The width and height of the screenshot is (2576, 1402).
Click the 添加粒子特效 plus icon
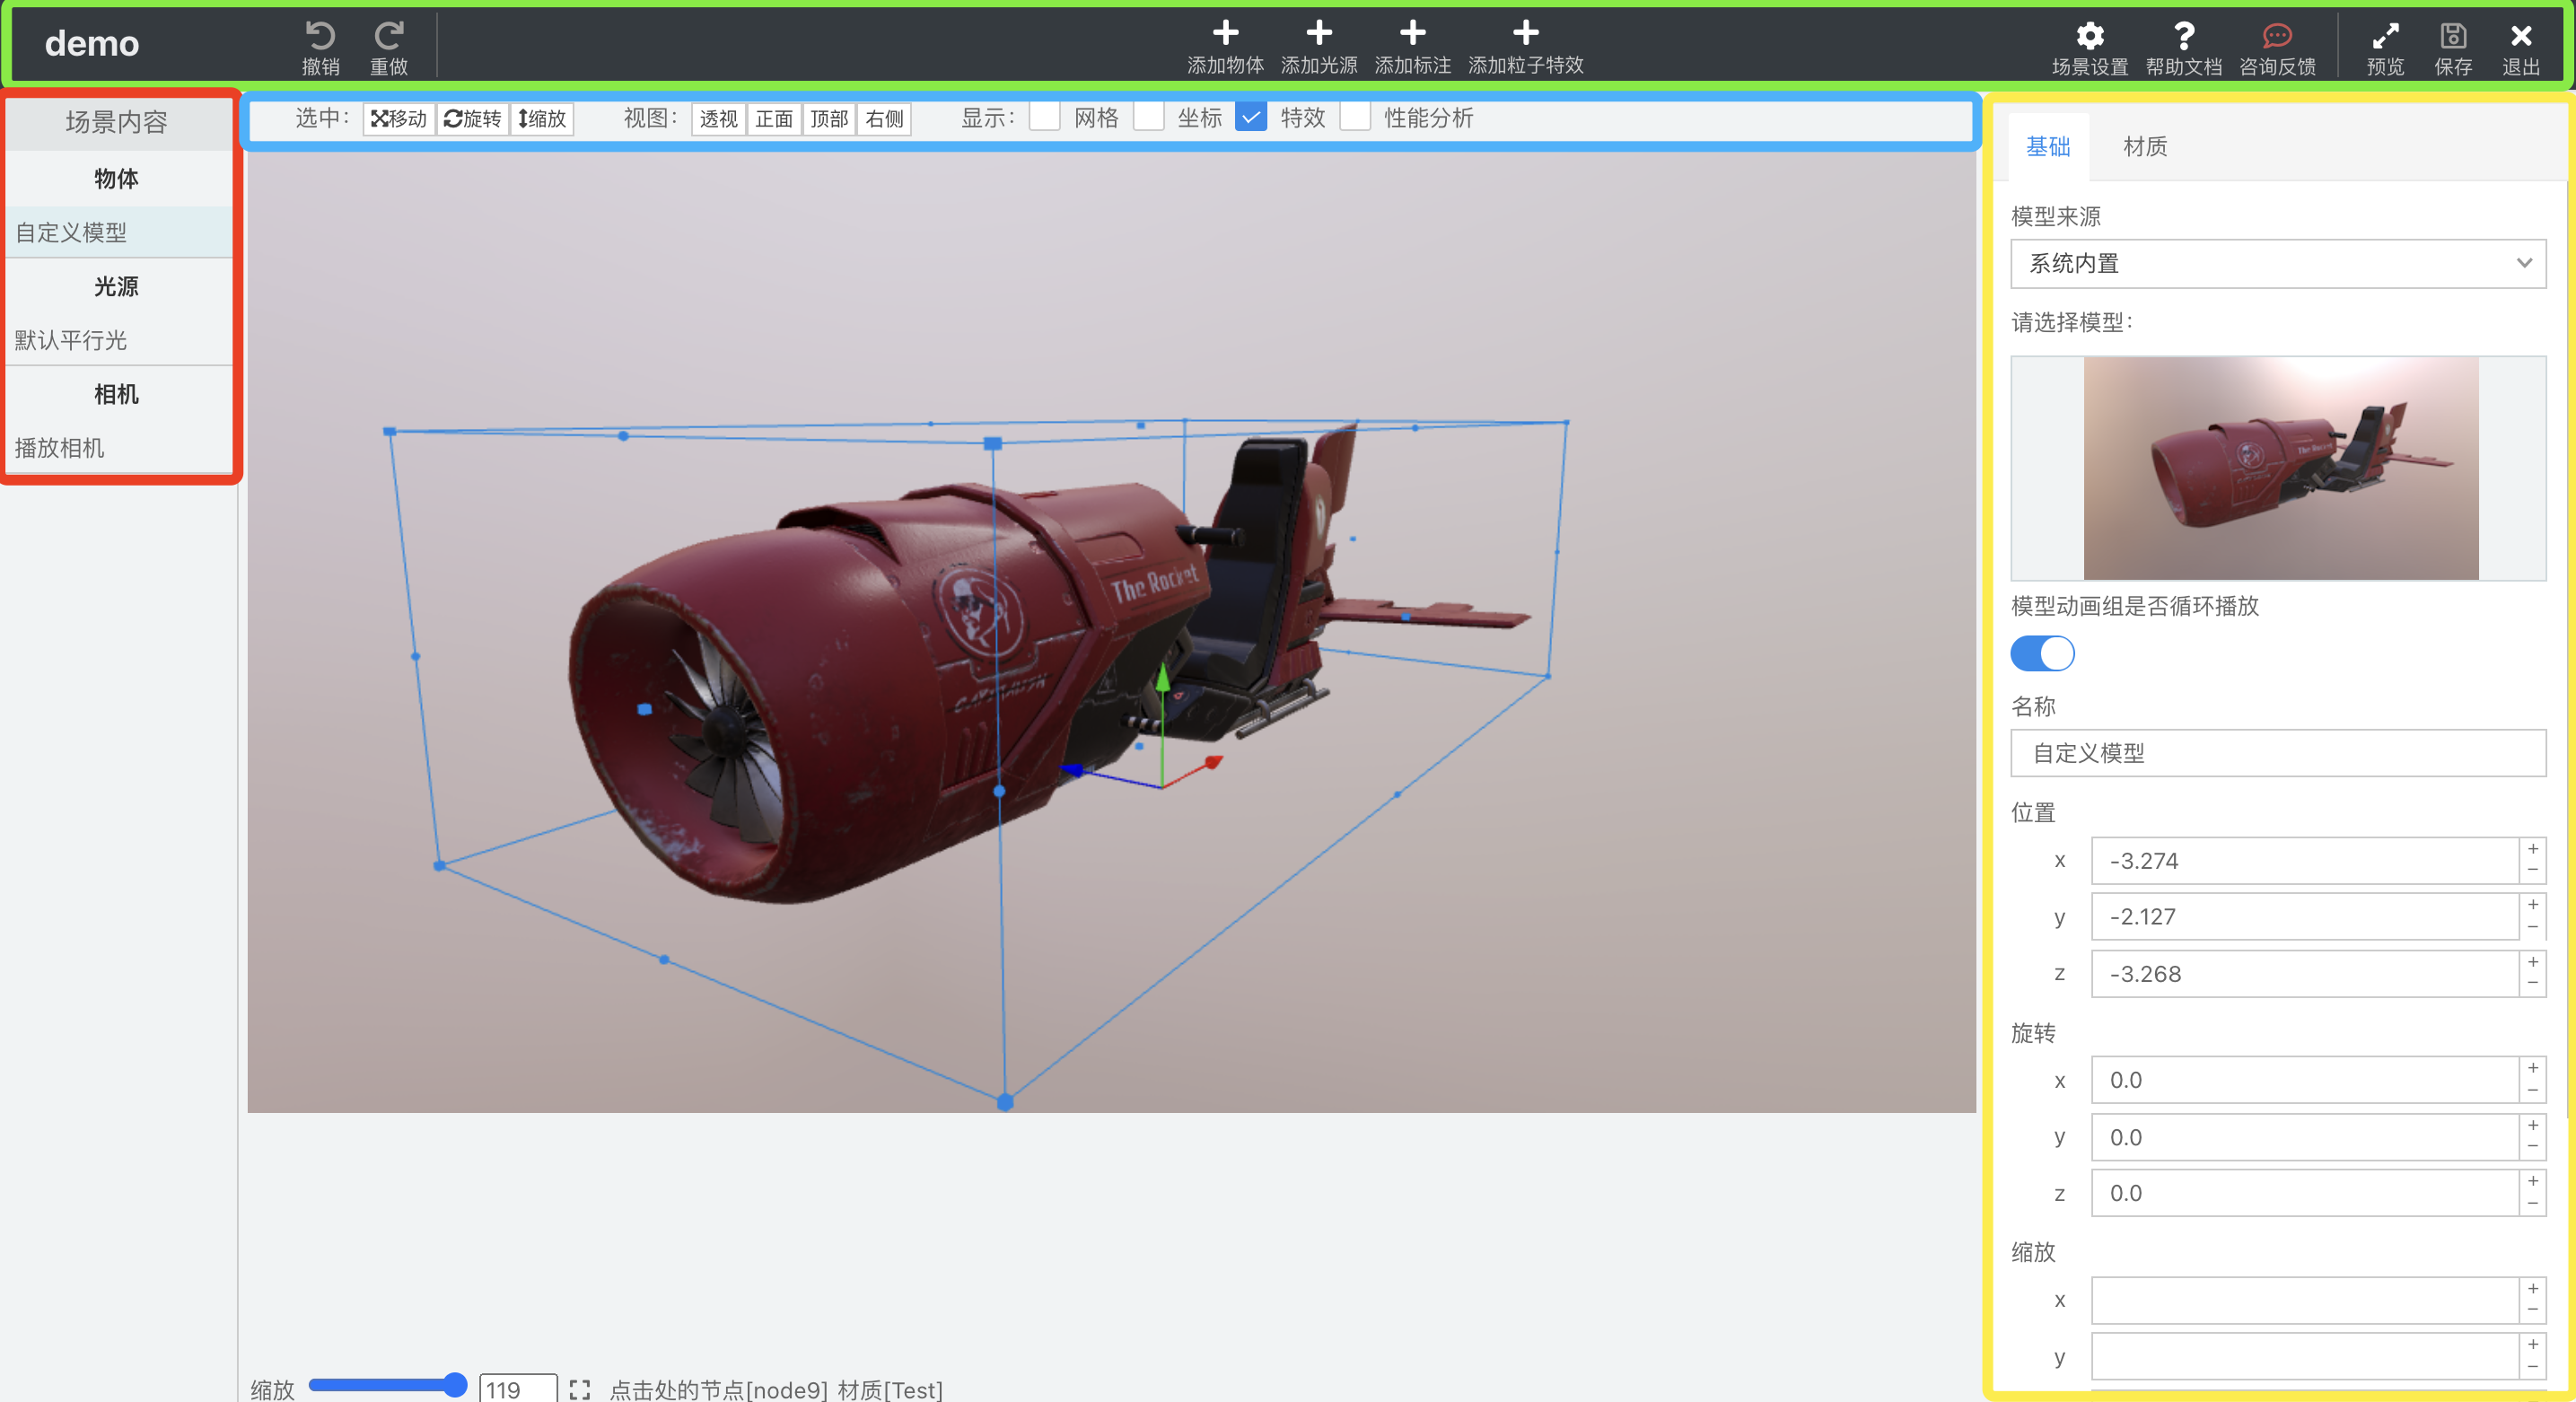1525,33
